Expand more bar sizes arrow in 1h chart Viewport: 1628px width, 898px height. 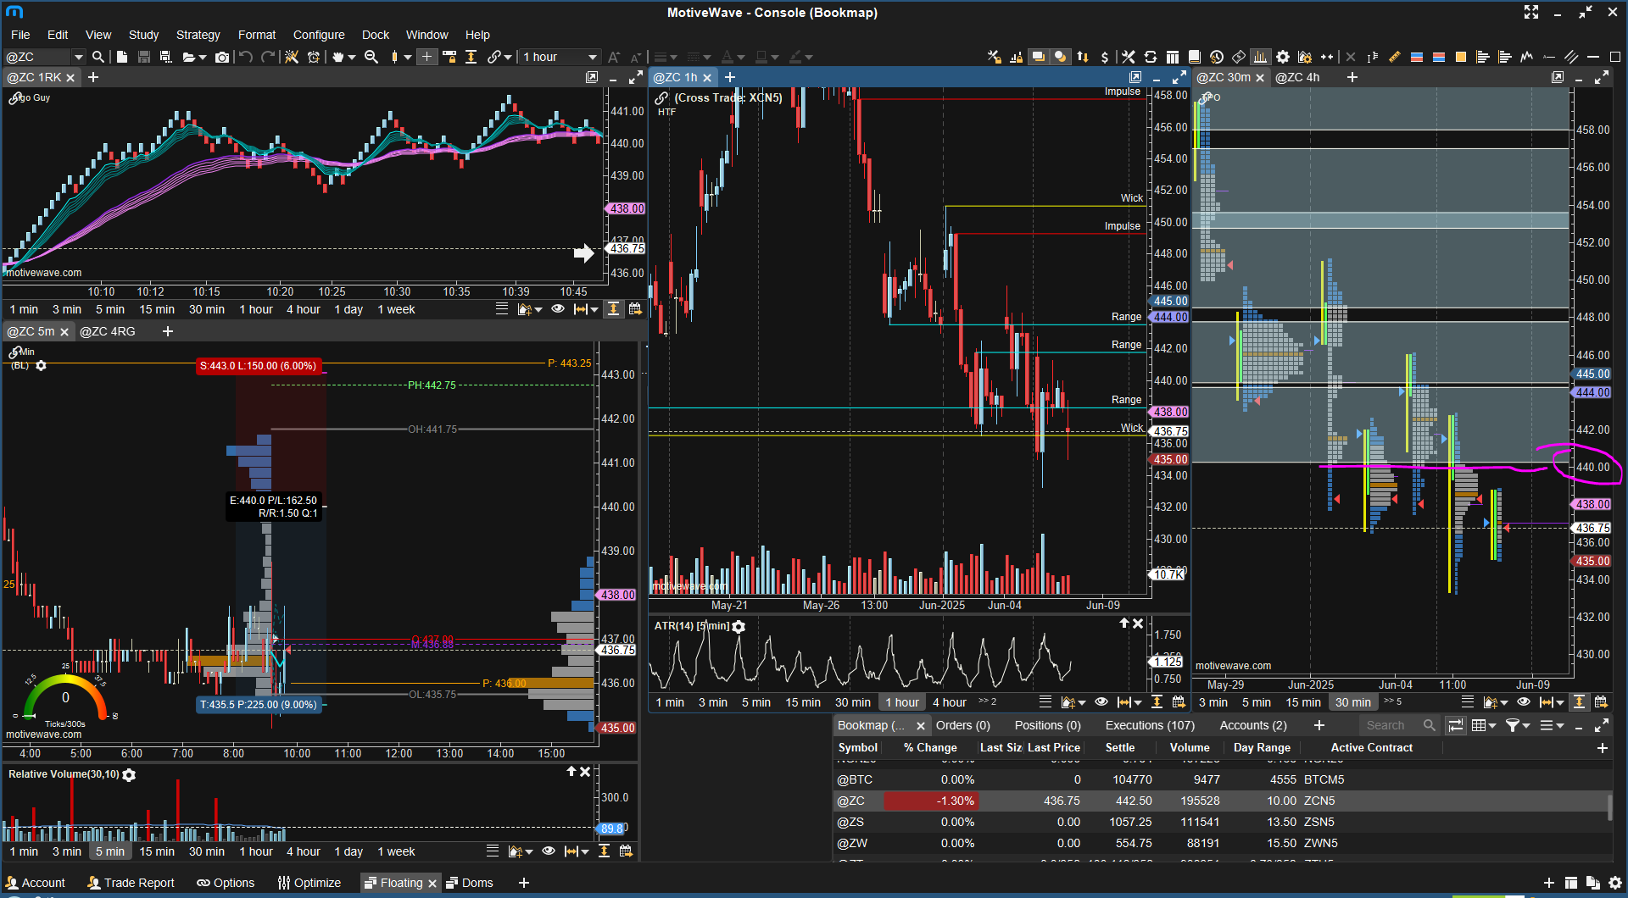click(x=988, y=701)
